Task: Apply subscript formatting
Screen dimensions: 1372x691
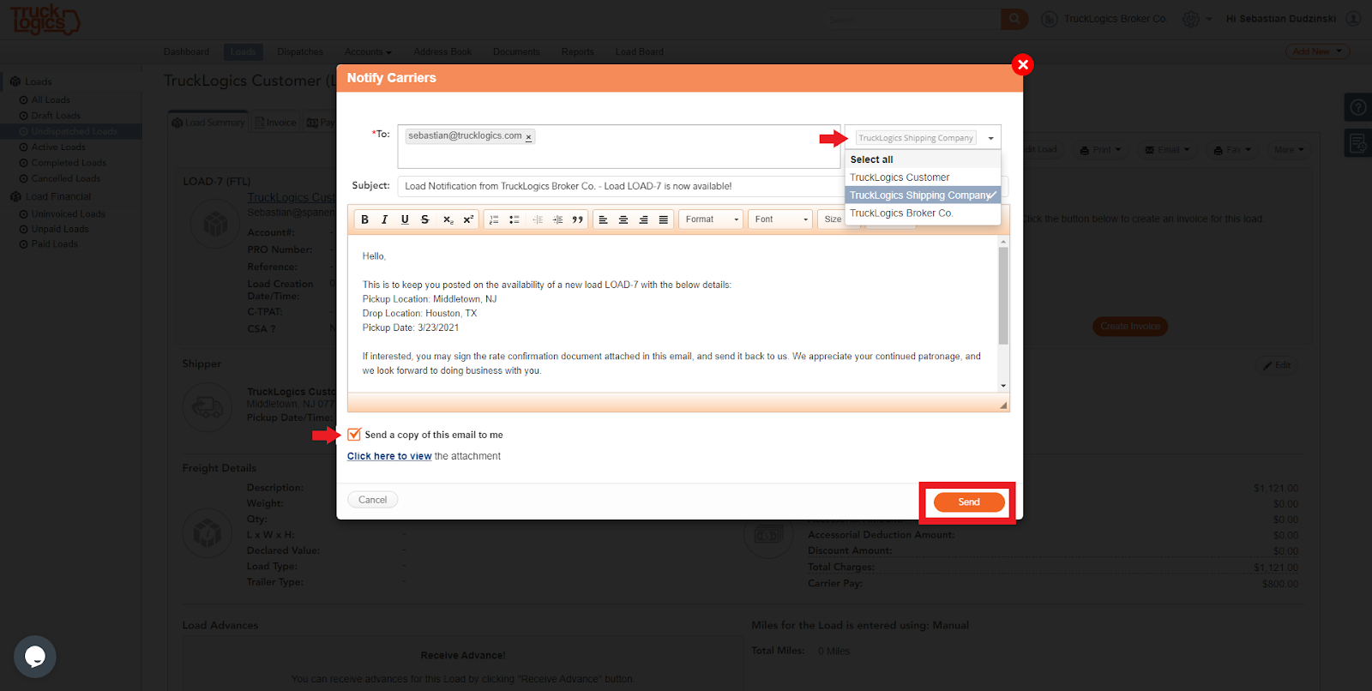Action: [448, 219]
